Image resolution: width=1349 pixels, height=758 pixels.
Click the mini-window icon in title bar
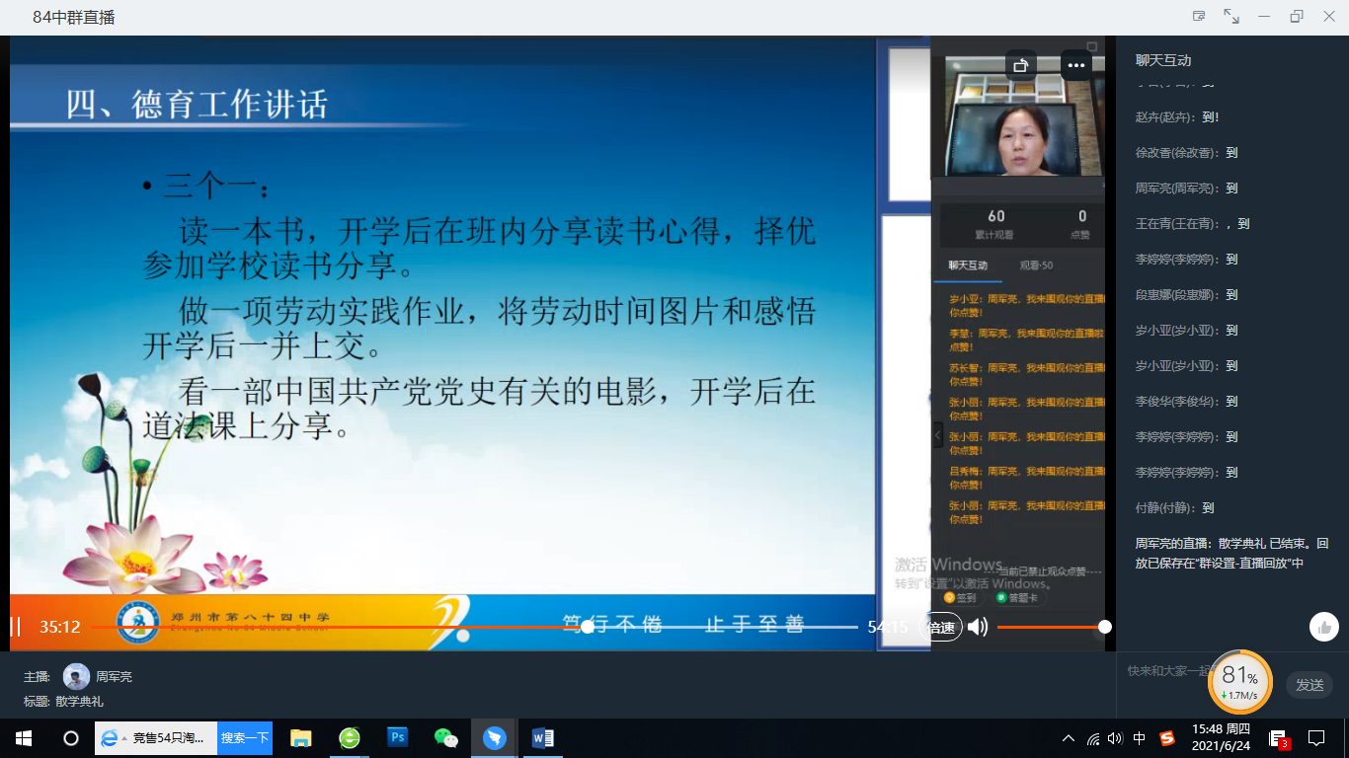pyautogui.click(x=1199, y=16)
